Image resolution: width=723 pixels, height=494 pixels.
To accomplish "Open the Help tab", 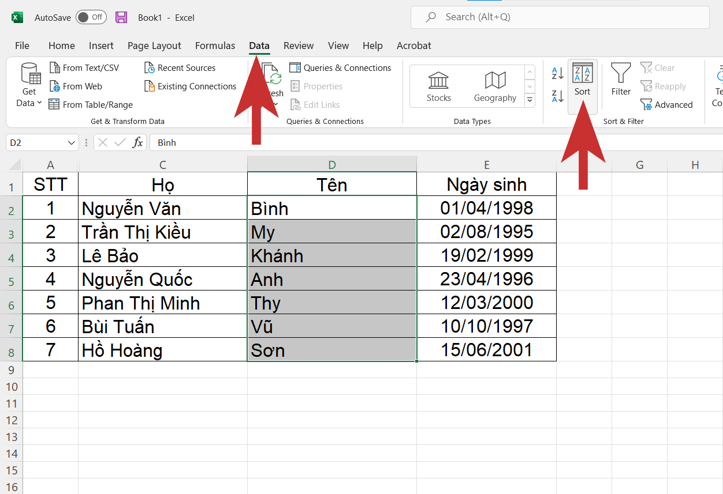I will click(x=372, y=46).
